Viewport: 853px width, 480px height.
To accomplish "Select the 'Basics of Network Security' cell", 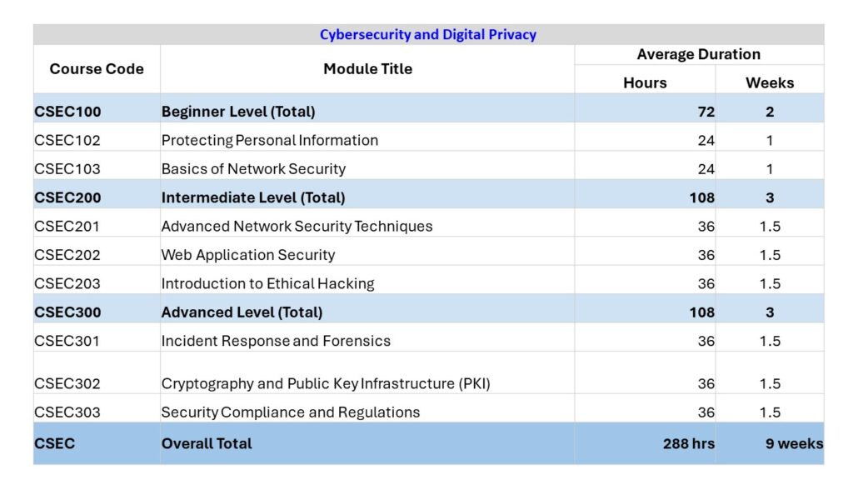I will [253, 168].
